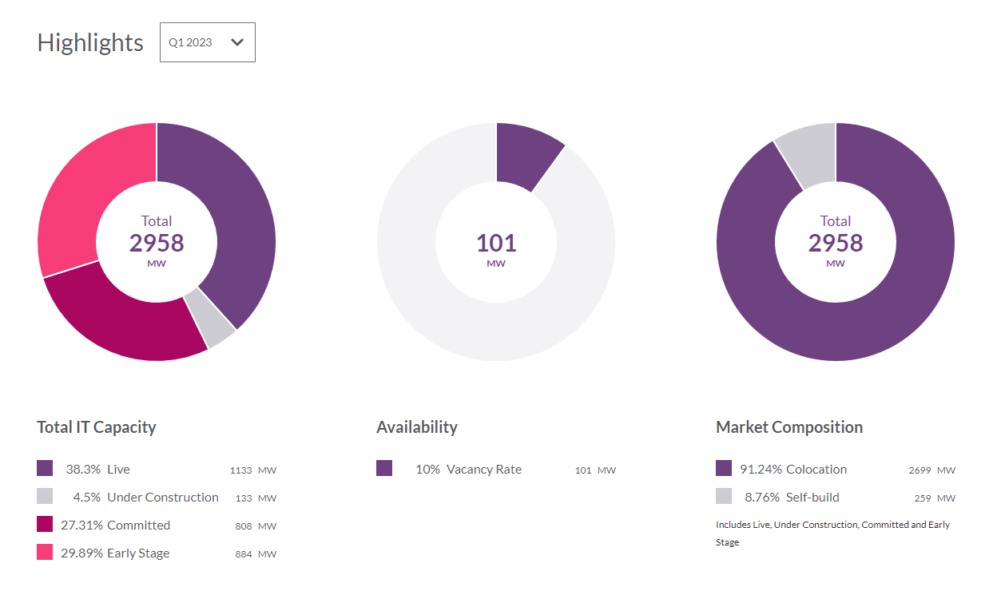Click the Early Stage pink legend swatch

[45, 553]
